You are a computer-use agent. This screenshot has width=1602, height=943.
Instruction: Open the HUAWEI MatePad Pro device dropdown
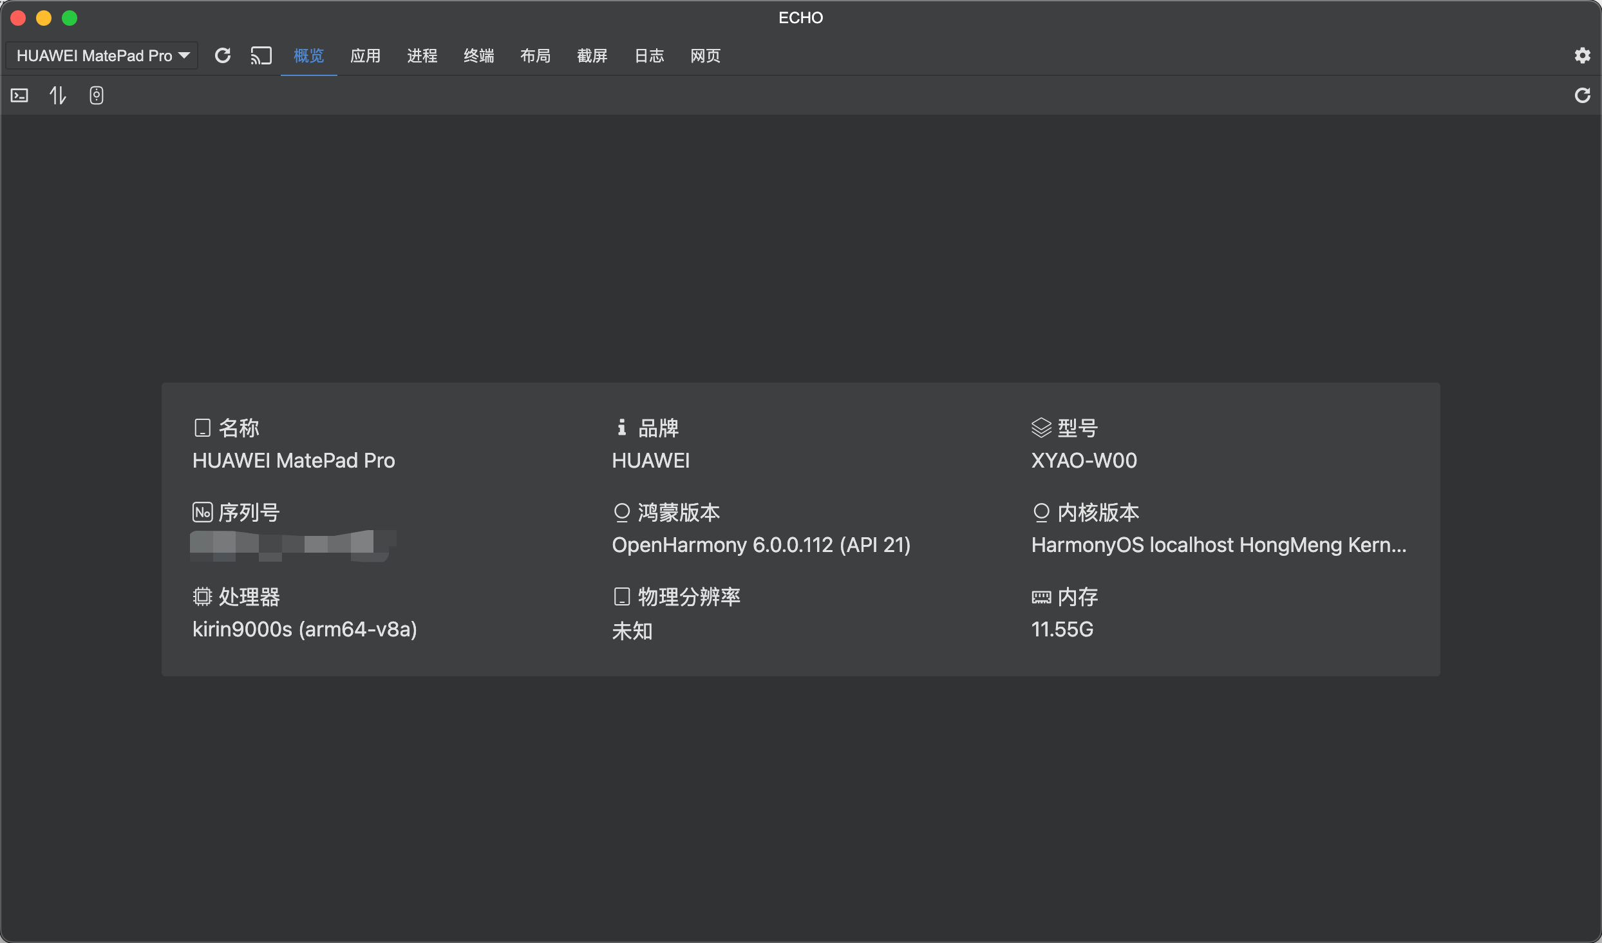click(102, 56)
